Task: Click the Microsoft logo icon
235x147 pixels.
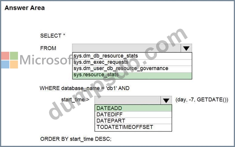Action: pos(9,60)
